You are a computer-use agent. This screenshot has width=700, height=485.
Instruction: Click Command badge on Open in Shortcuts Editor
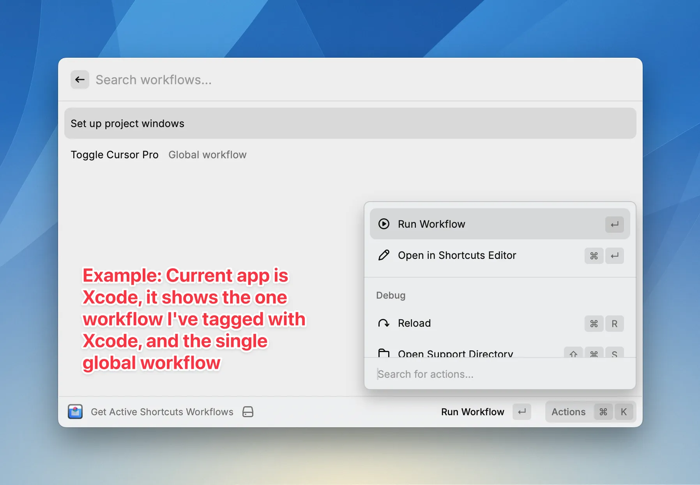[594, 256]
